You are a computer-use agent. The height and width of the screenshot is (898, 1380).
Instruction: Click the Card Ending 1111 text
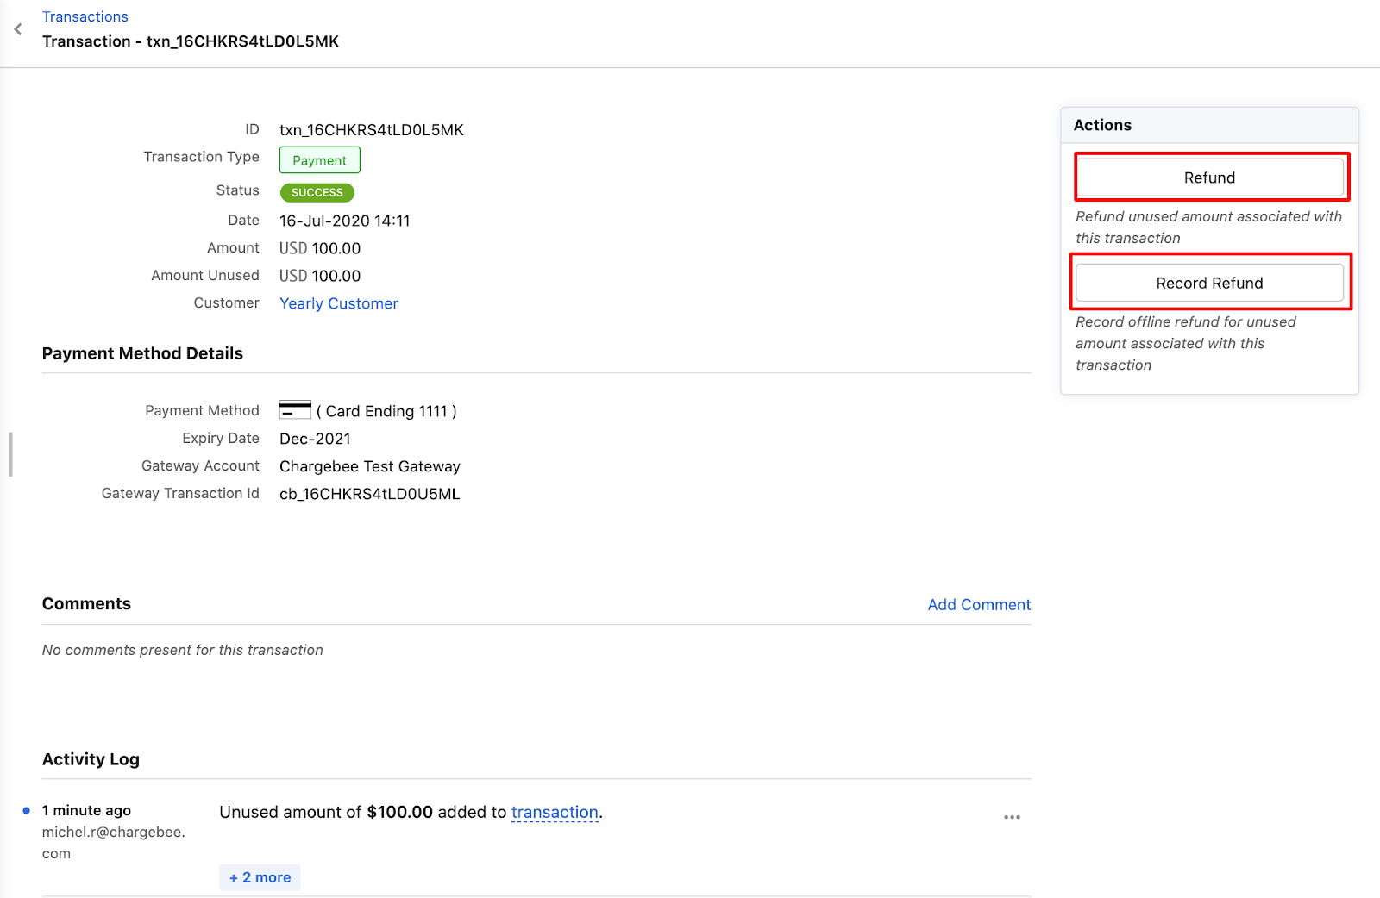386,411
